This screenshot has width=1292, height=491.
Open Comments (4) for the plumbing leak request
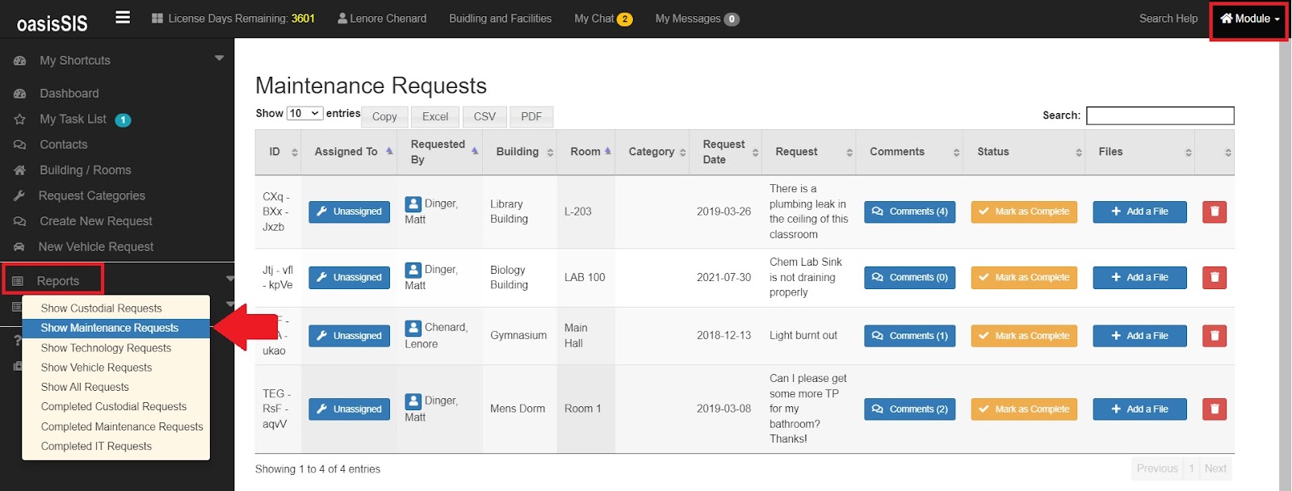(910, 212)
